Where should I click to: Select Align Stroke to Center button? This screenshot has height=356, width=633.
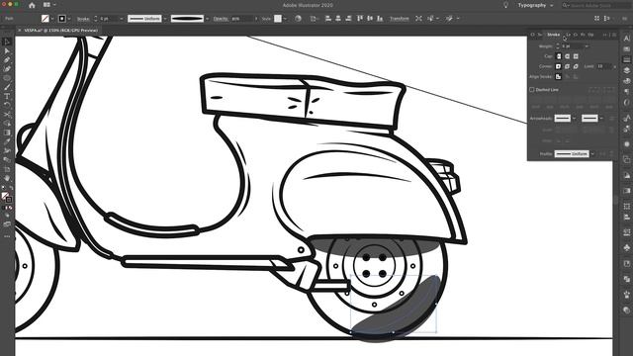pyautogui.click(x=558, y=77)
